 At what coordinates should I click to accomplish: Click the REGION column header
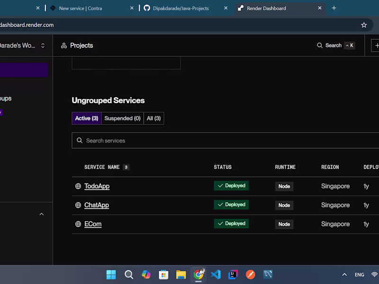tap(330, 167)
